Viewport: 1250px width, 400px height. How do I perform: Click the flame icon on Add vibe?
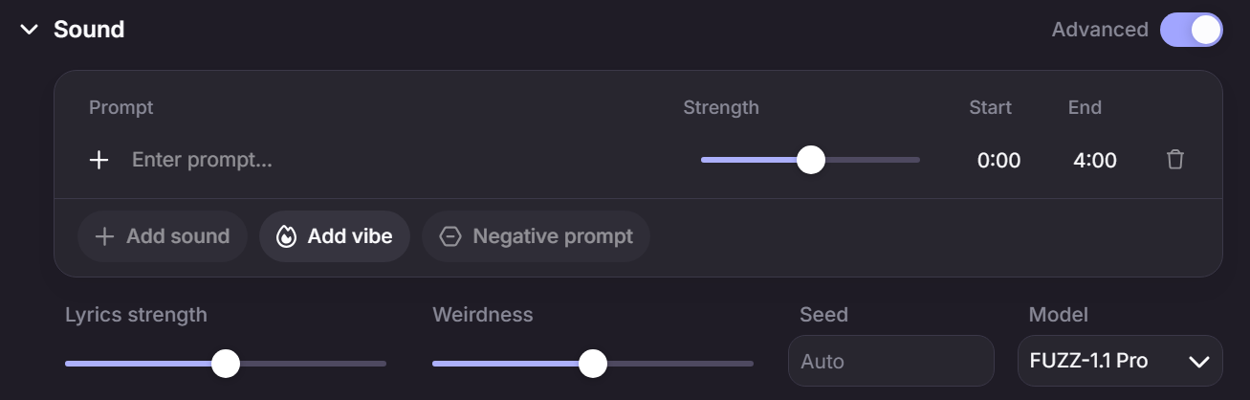click(286, 236)
